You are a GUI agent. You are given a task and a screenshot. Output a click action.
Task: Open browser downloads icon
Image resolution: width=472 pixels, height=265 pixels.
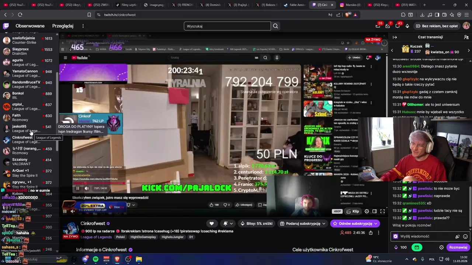click(422, 15)
